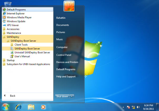Open the User's Manual
The width and height of the screenshot is (159, 111).
coord(28,56)
